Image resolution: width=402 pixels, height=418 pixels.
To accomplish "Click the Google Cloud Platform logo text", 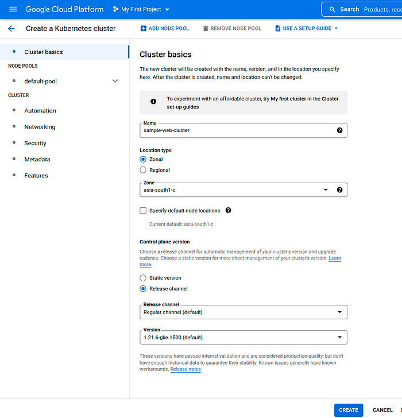I will pos(64,9).
